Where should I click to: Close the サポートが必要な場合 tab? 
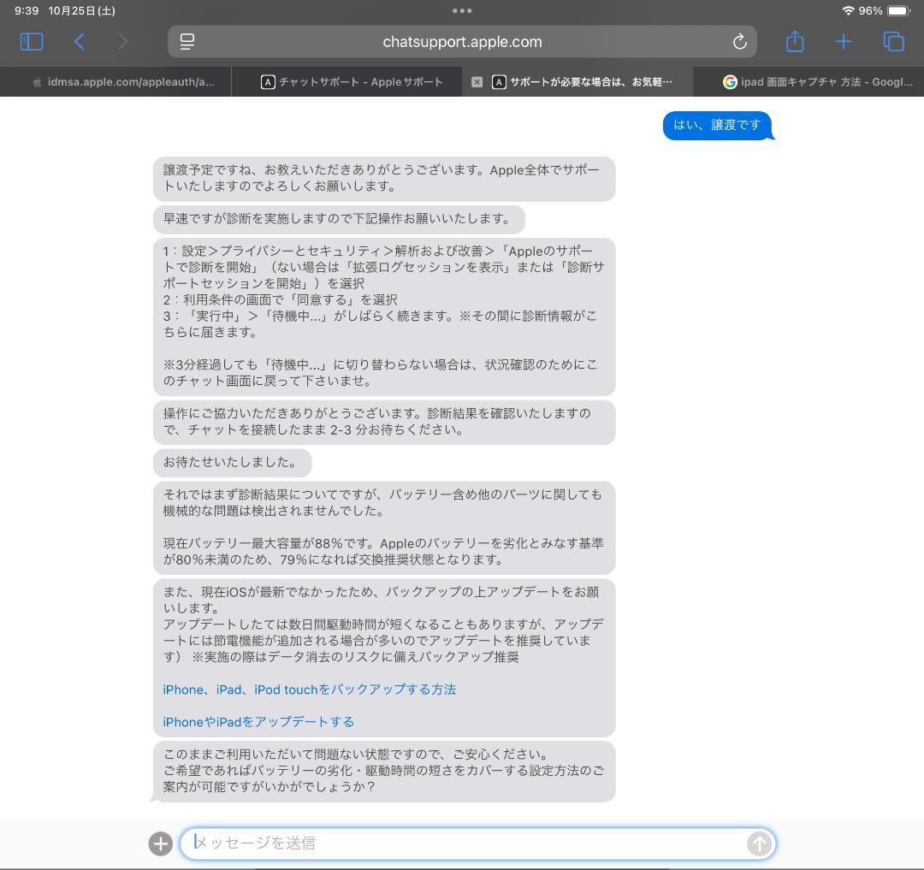click(477, 82)
